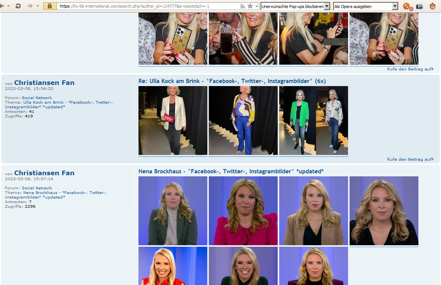Open Christiansen Fan profile on 15:54:32 post
Viewport: 441px width, 285px height.
[44, 83]
